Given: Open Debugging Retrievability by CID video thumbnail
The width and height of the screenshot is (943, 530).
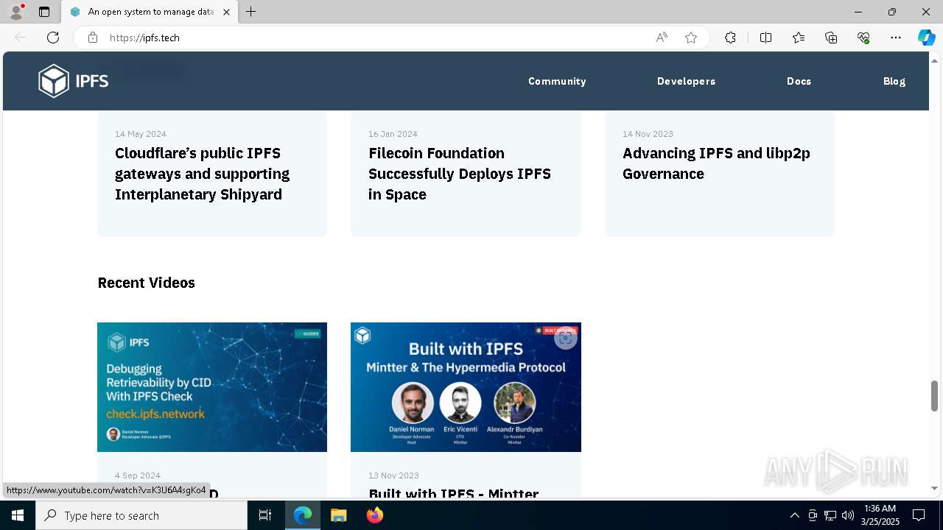Looking at the screenshot, I should [212, 387].
